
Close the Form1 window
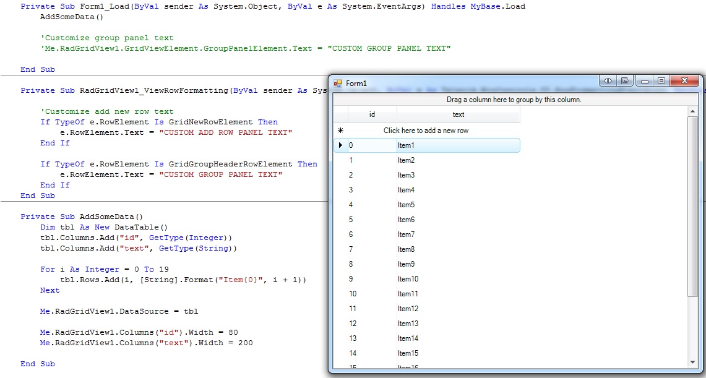(x=684, y=81)
